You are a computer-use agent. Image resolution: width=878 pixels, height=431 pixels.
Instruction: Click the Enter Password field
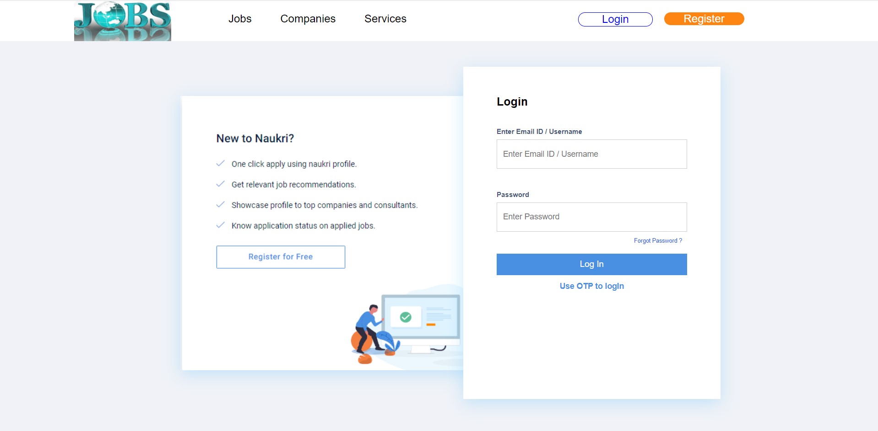tap(591, 217)
